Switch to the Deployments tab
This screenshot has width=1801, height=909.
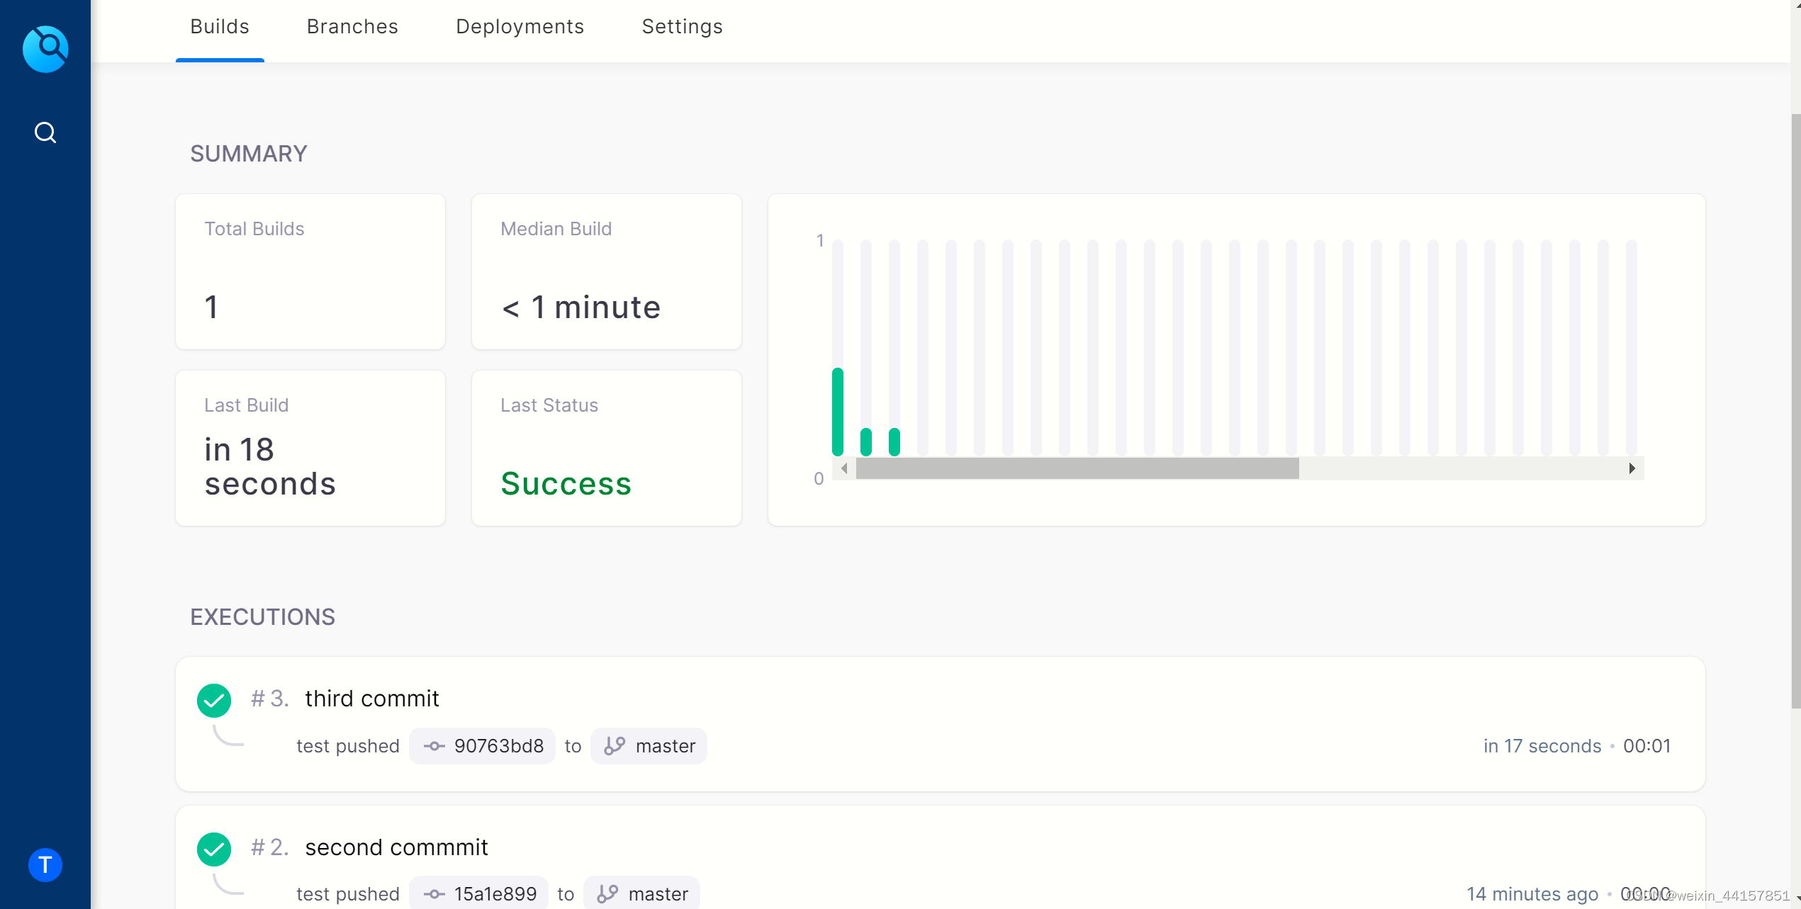point(520,26)
